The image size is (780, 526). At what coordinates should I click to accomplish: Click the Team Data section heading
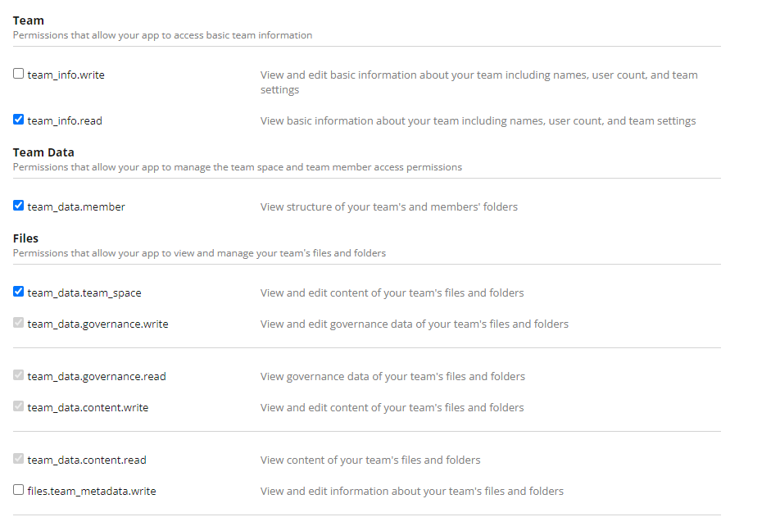tap(43, 152)
